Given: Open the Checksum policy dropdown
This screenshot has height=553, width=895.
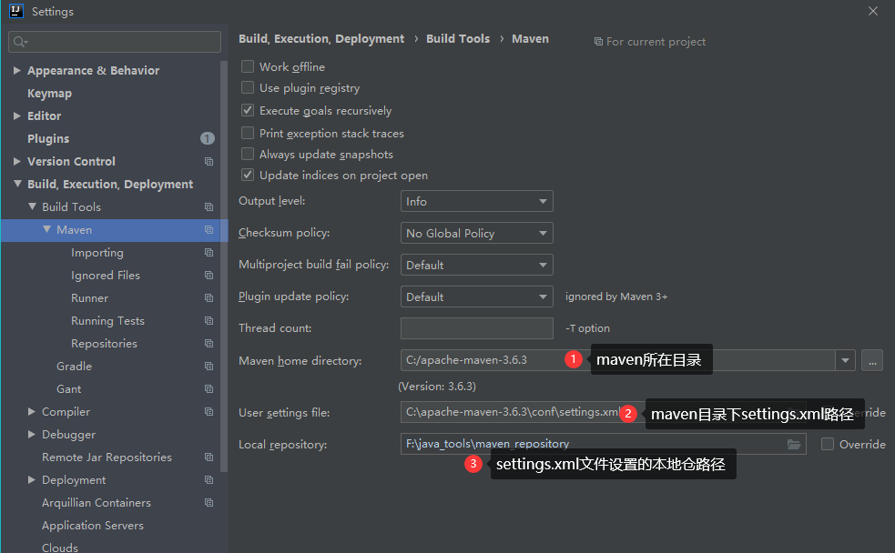Looking at the screenshot, I should point(476,233).
